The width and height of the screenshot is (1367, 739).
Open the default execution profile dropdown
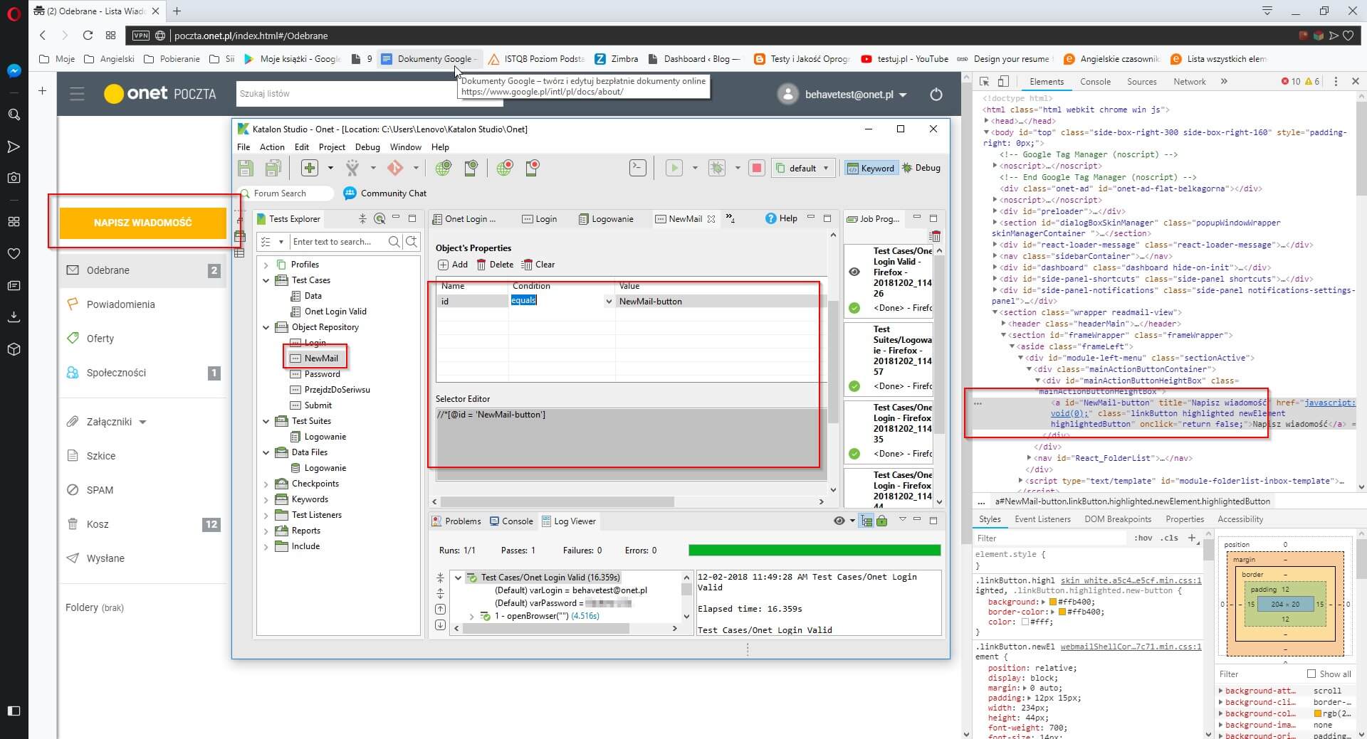803,168
